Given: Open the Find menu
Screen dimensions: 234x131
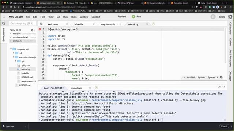Looking at the screenshot, I should pos(43,17).
